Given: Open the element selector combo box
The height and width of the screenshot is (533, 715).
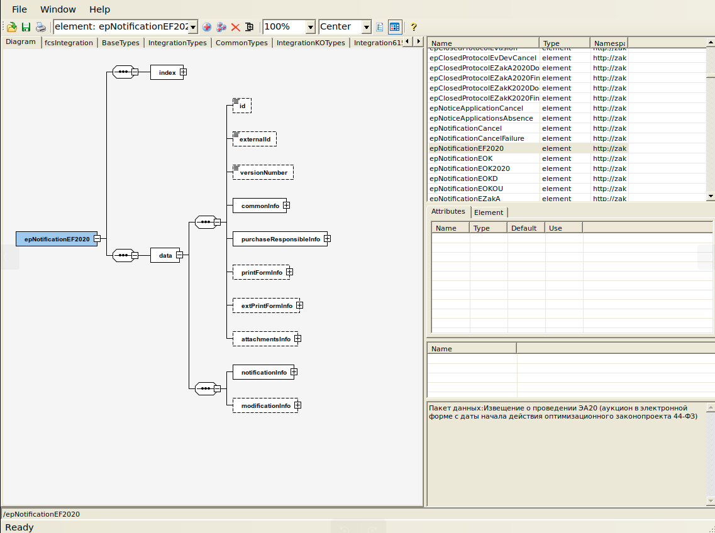Looking at the screenshot, I should pos(193,27).
